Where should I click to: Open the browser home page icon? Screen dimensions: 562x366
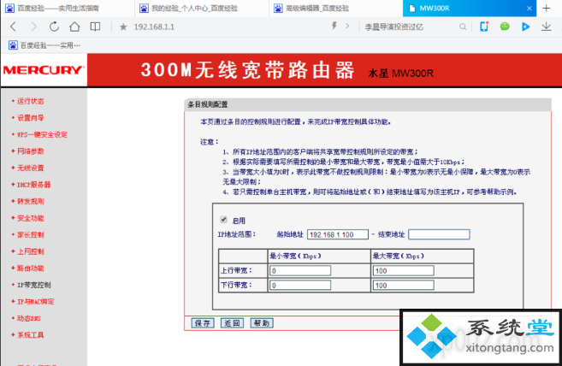coord(74,27)
